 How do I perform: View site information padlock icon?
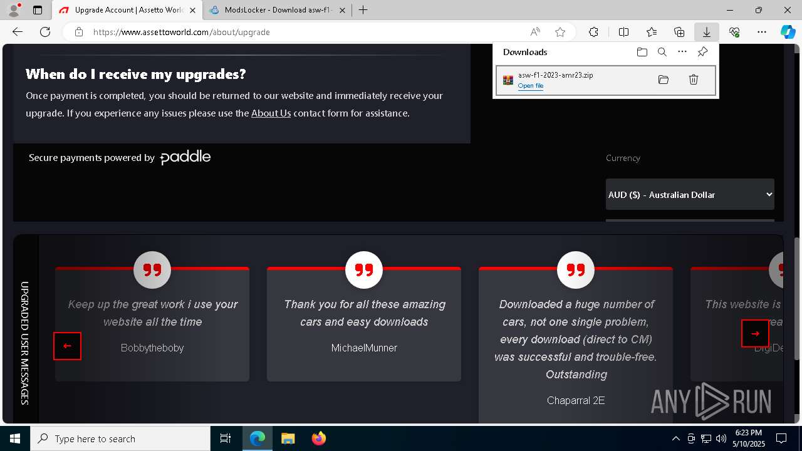click(79, 32)
